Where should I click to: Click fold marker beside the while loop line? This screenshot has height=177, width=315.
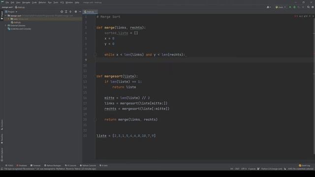(95, 55)
